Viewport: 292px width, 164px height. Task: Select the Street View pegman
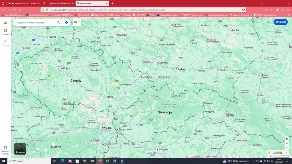pos(269,153)
